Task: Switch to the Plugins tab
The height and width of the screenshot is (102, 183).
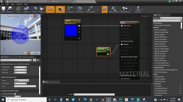Action: (57, 1)
